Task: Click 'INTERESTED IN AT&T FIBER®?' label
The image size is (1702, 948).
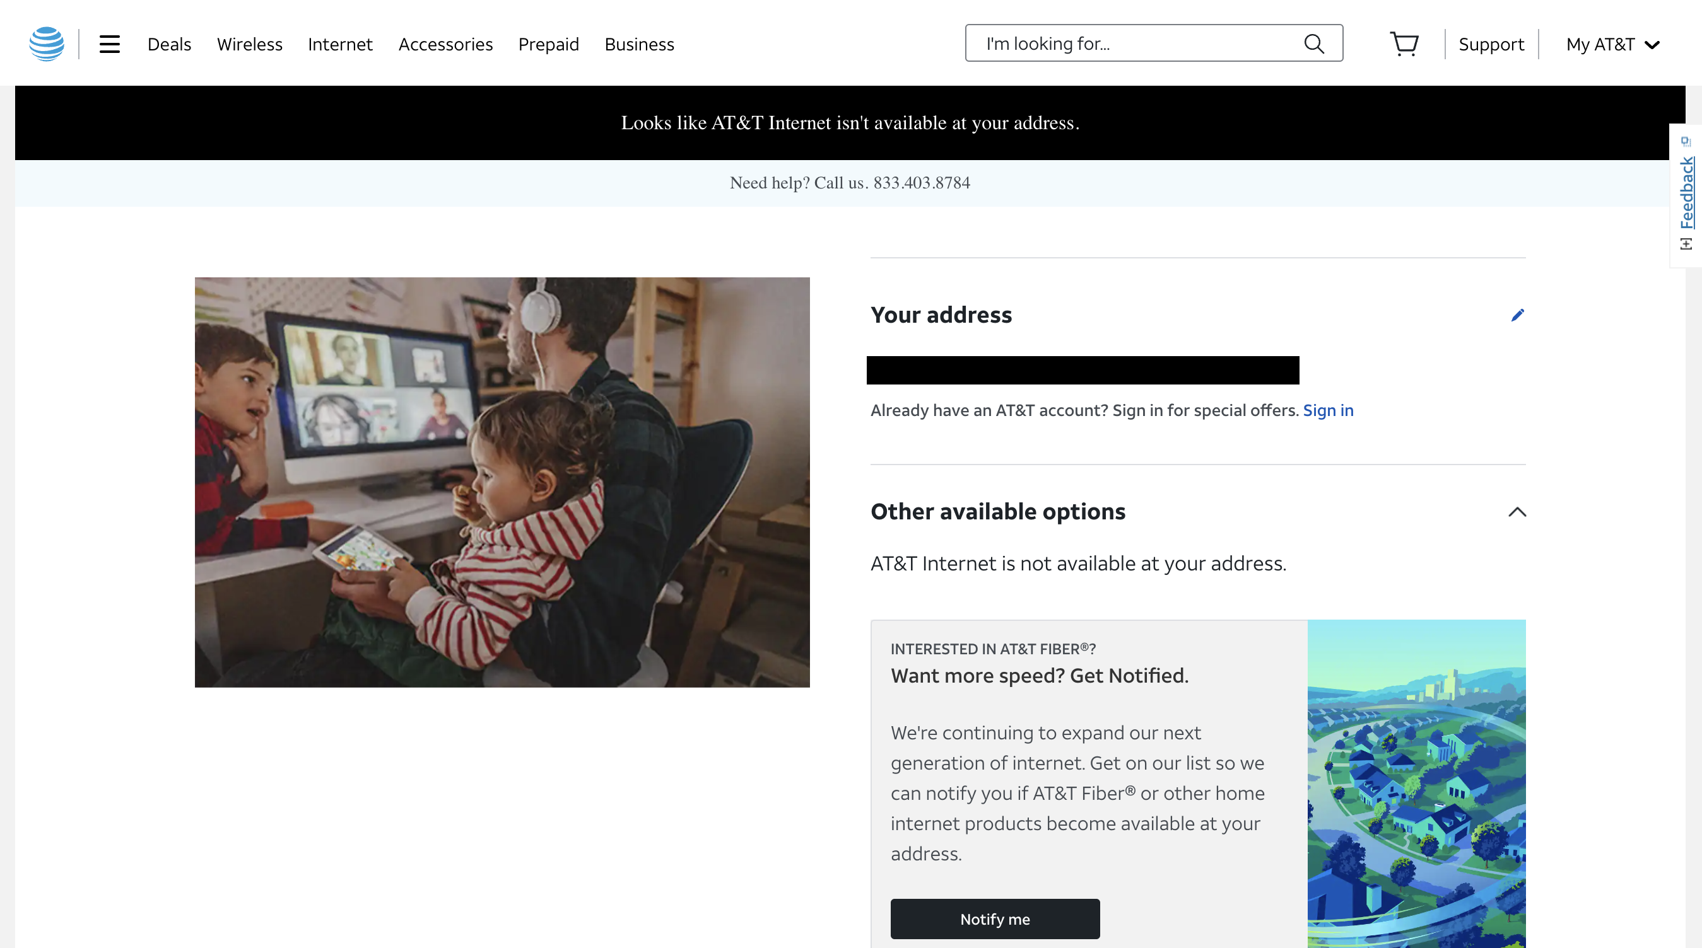Action: [x=993, y=649]
